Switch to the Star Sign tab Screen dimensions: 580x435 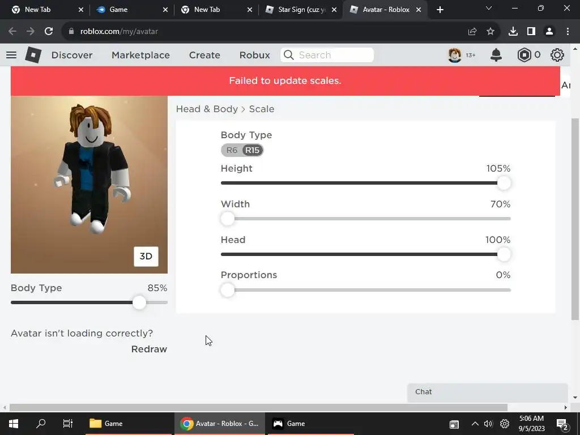[301, 10]
